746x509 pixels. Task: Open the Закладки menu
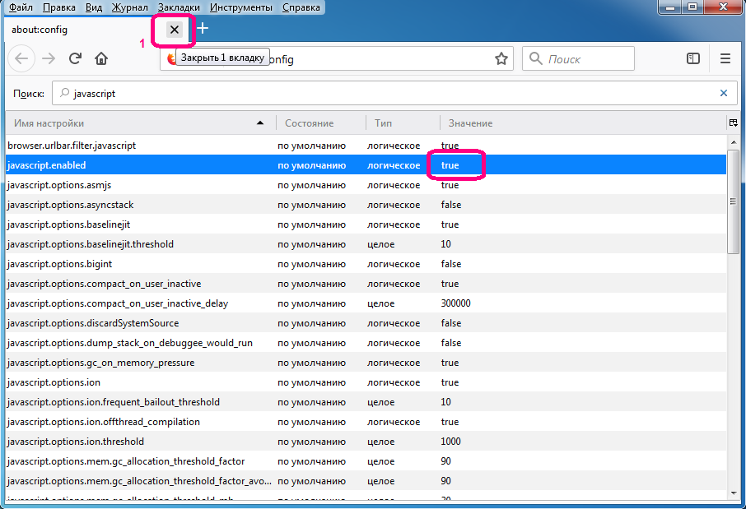pos(179,7)
